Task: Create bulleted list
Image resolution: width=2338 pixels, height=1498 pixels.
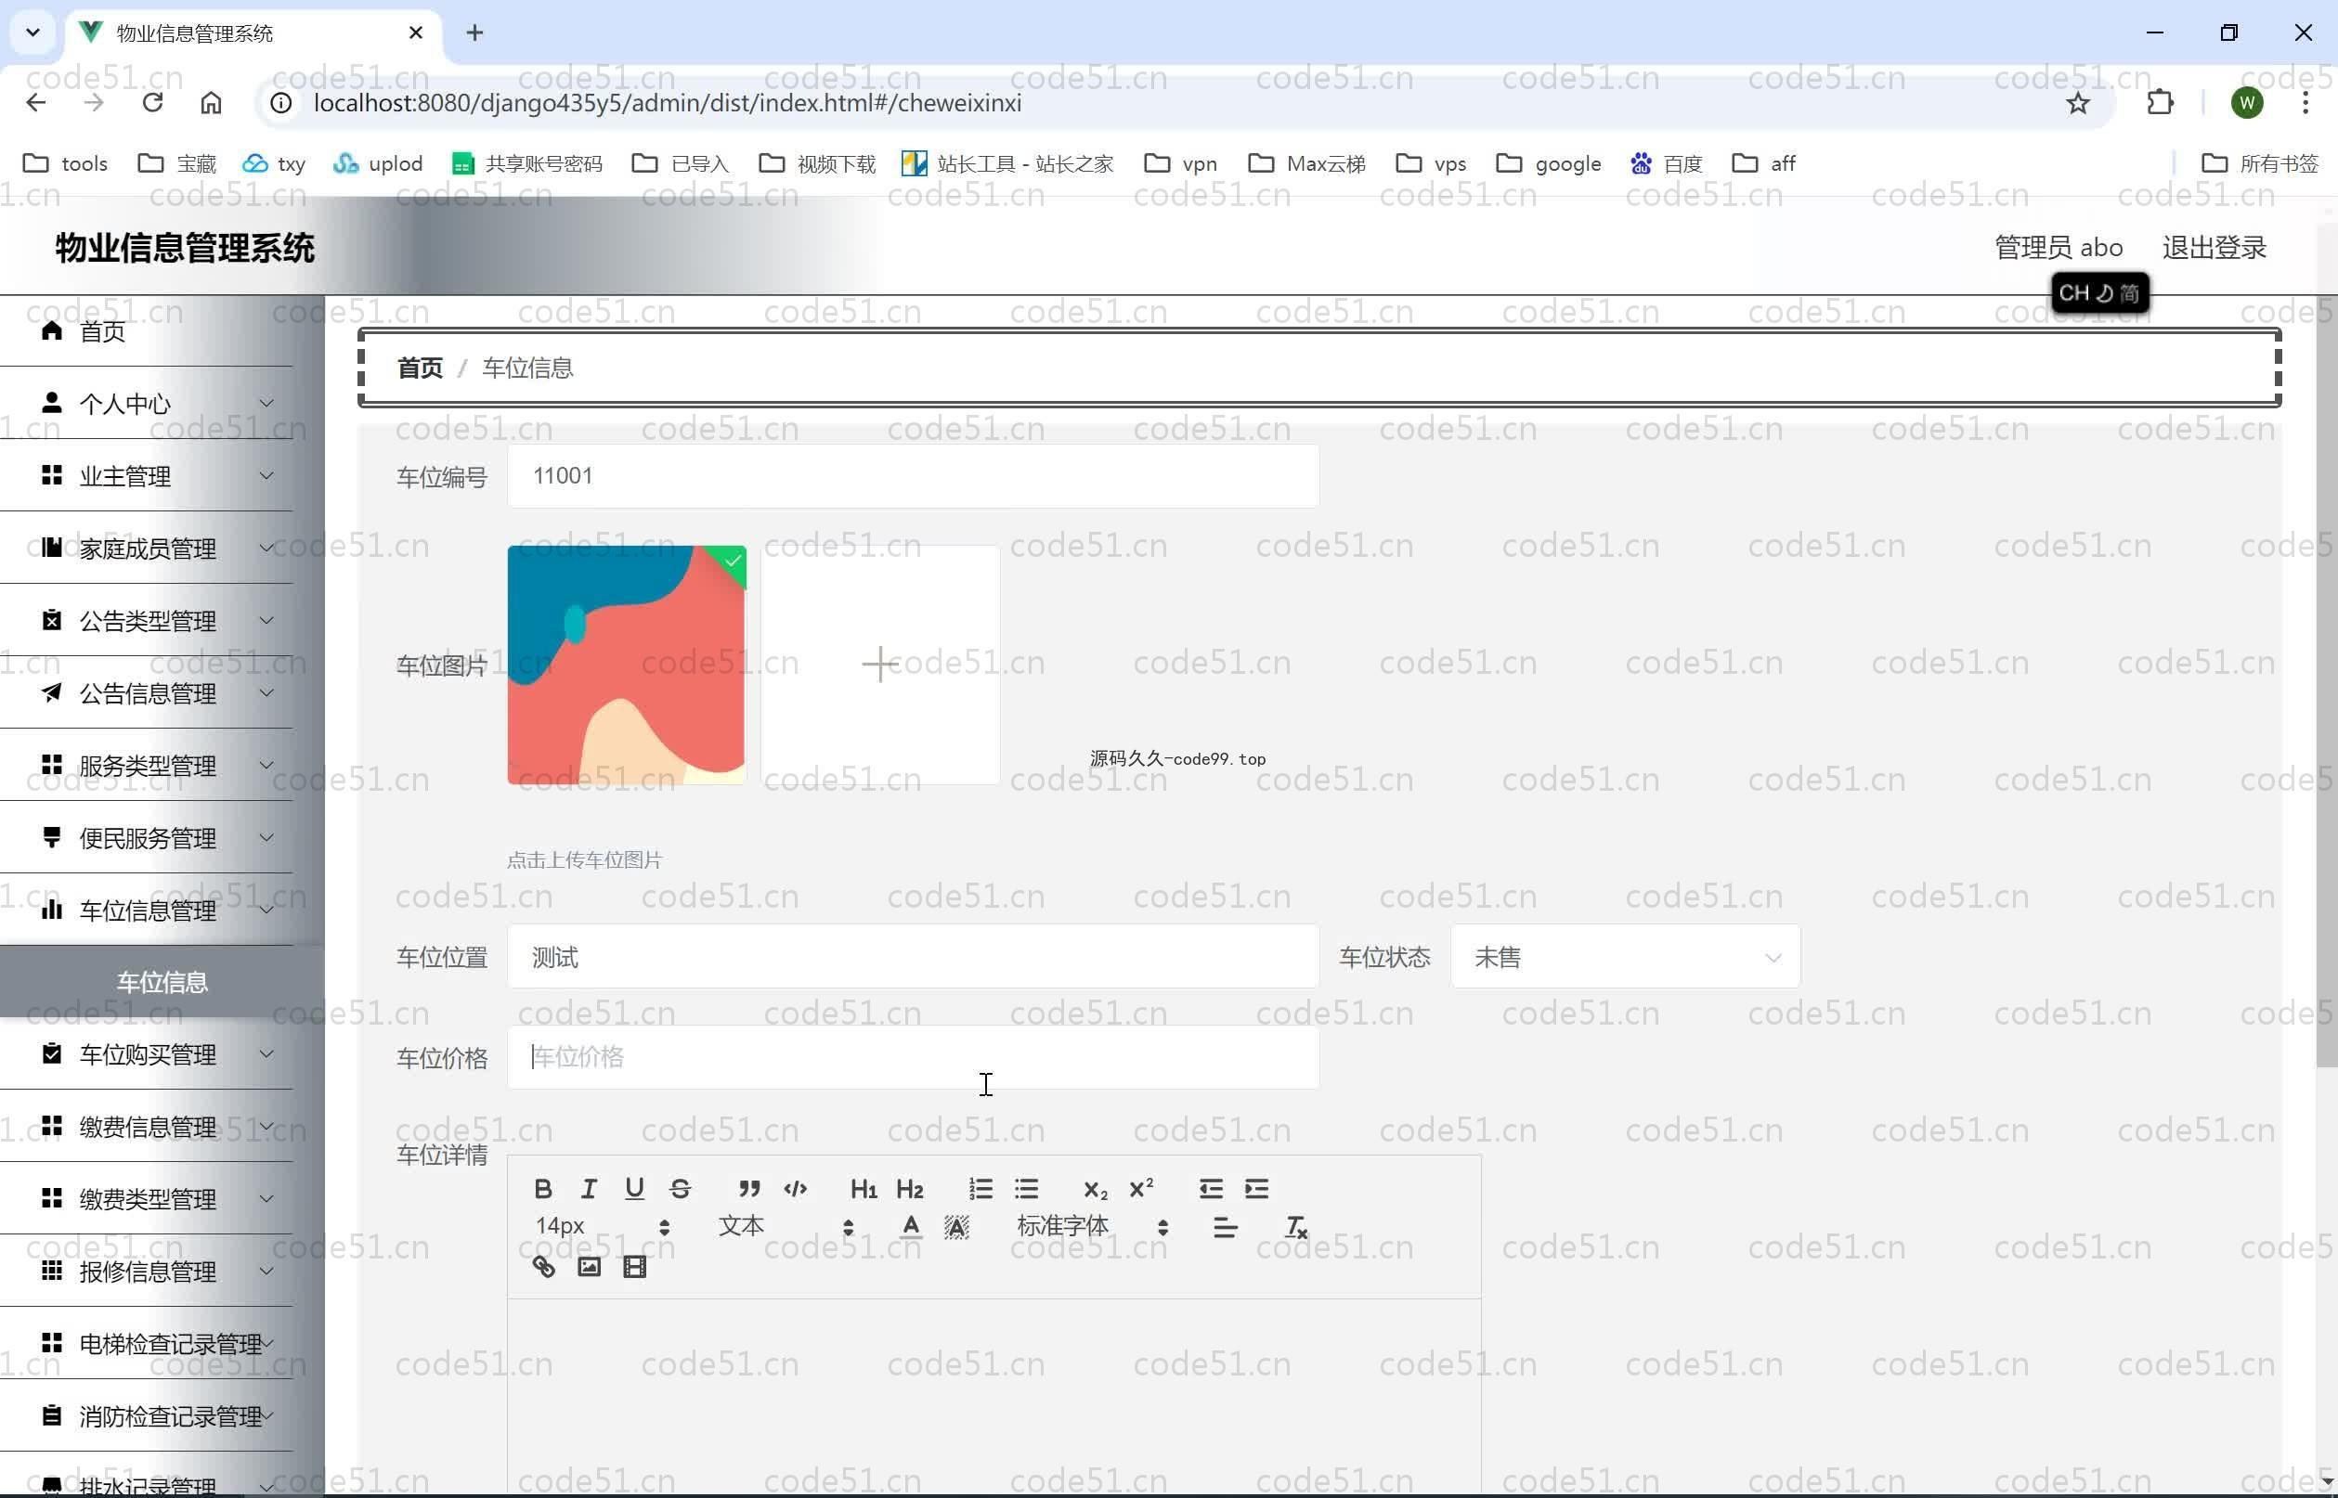Action: click(1026, 1189)
